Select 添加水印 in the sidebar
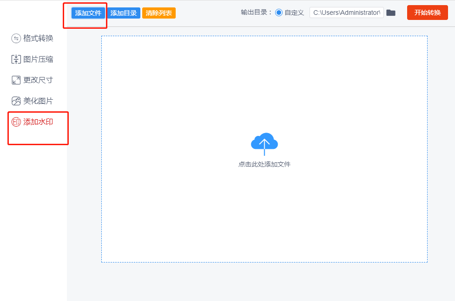This screenshot has height=301, width=455. click(32, 122)
